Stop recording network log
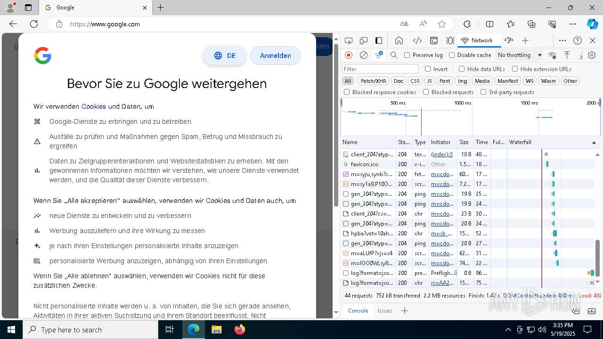 pyautogui.click(x=349, y=55)
